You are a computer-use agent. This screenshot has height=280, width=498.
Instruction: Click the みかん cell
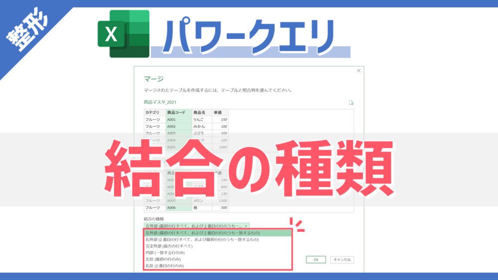202,126
